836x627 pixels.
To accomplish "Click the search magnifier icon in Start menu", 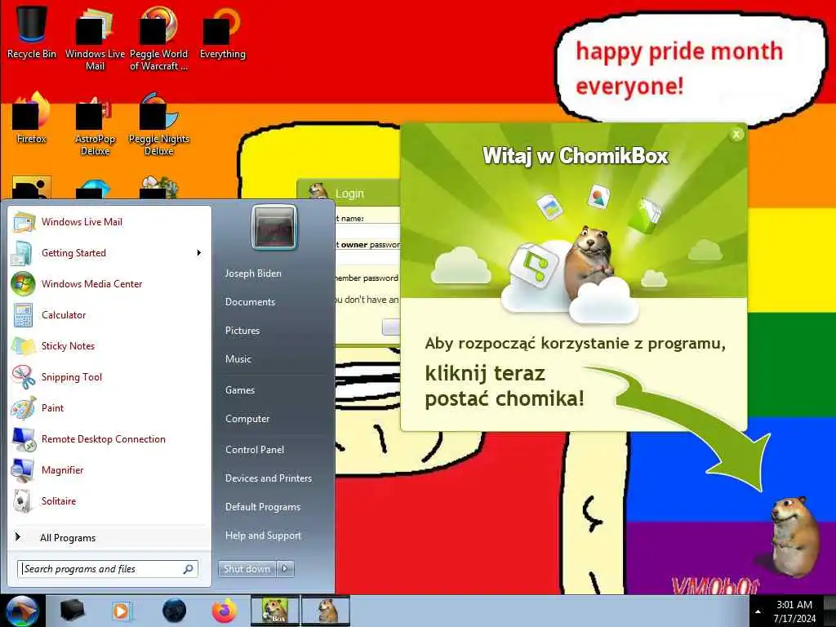I will (189, 569).
